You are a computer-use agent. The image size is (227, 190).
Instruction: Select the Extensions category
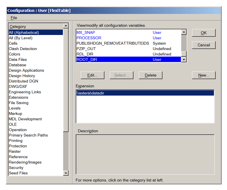click(x=36, y=97)
